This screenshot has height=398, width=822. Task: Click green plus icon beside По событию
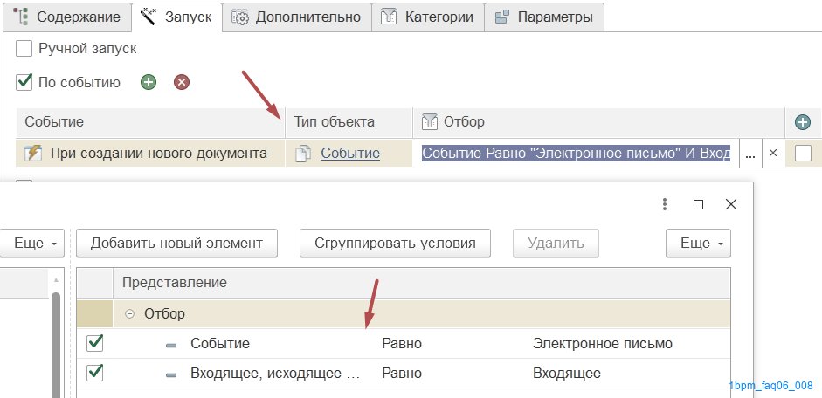pos(149,83)
